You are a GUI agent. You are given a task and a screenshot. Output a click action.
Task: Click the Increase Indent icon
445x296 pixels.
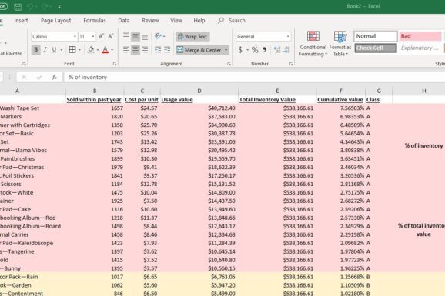pyautogui.click(x=167, y=50)
